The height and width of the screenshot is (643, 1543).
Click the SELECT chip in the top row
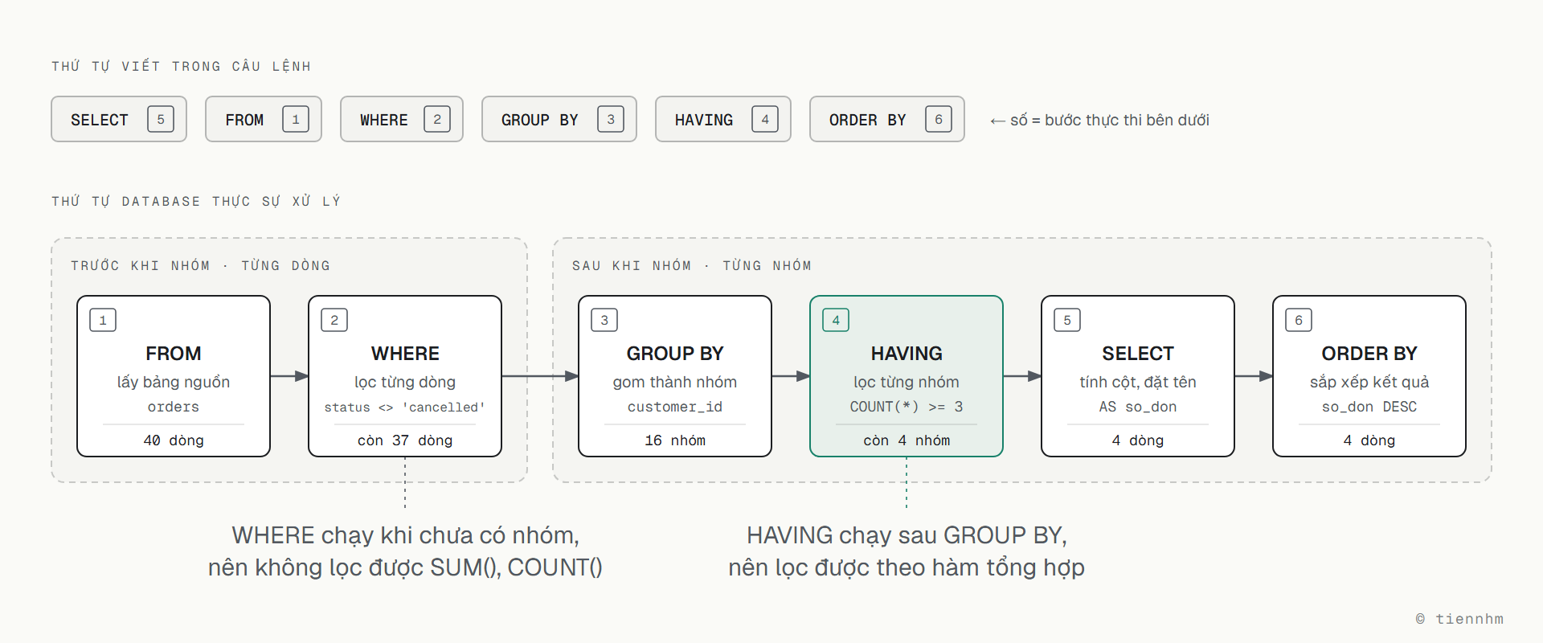(119, 119)
